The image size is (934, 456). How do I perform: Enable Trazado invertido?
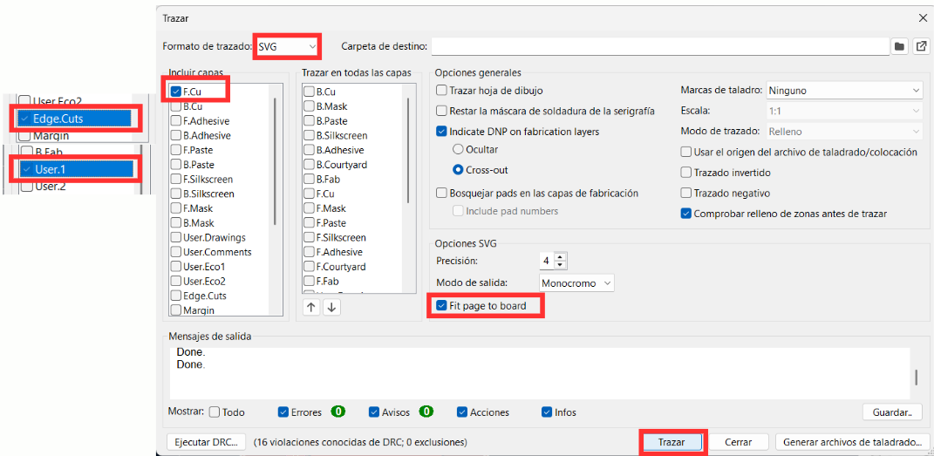coord(686,173)
